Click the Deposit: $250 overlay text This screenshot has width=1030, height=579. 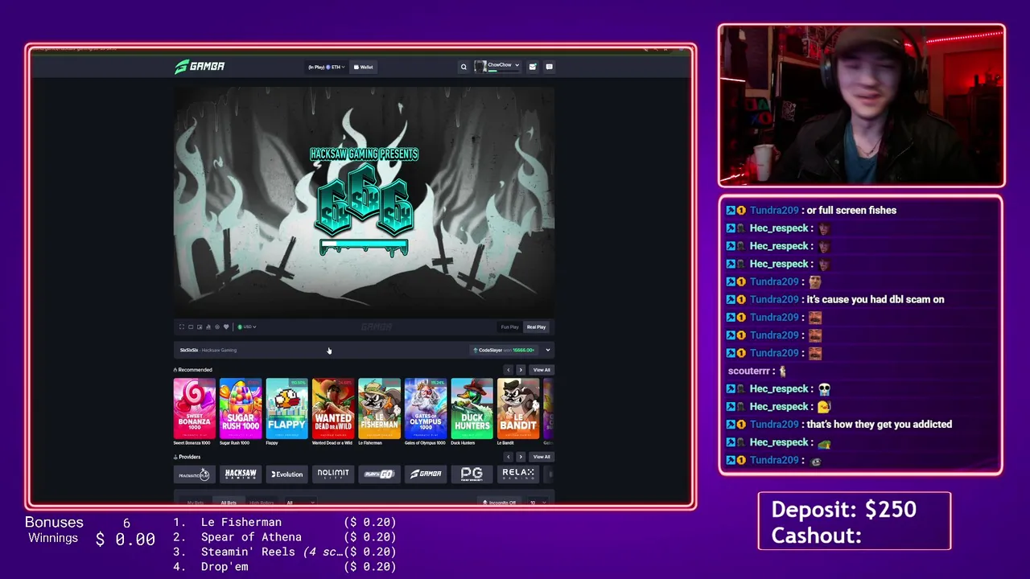pyautogui.click(x=843, y=509)
